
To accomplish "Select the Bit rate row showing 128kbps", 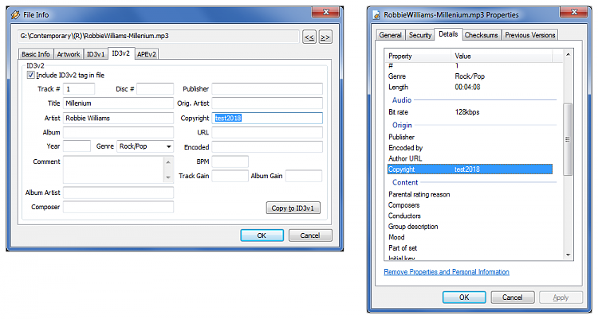I will 470,112.
